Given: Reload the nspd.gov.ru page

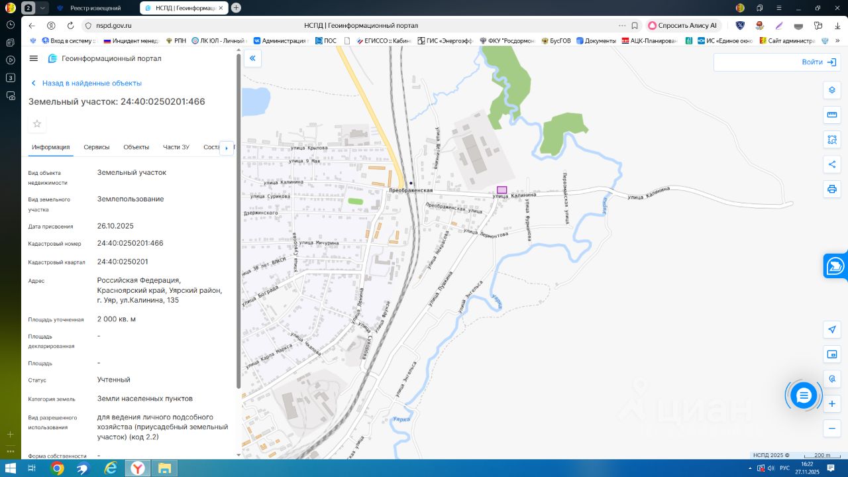Looking at the screenshot, I should [x=70, y=26].
